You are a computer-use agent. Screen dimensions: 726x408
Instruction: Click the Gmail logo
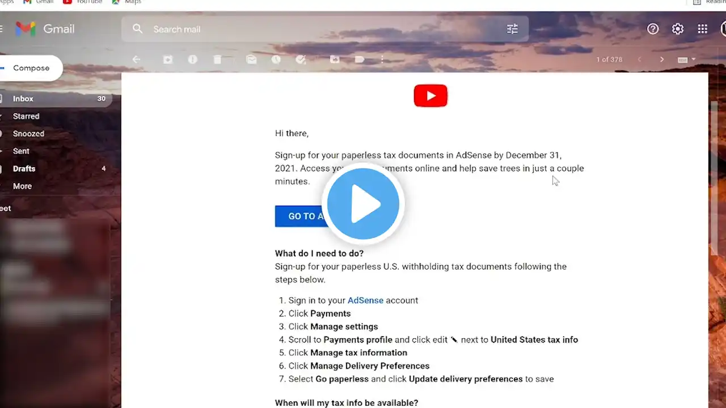[45, 29]
